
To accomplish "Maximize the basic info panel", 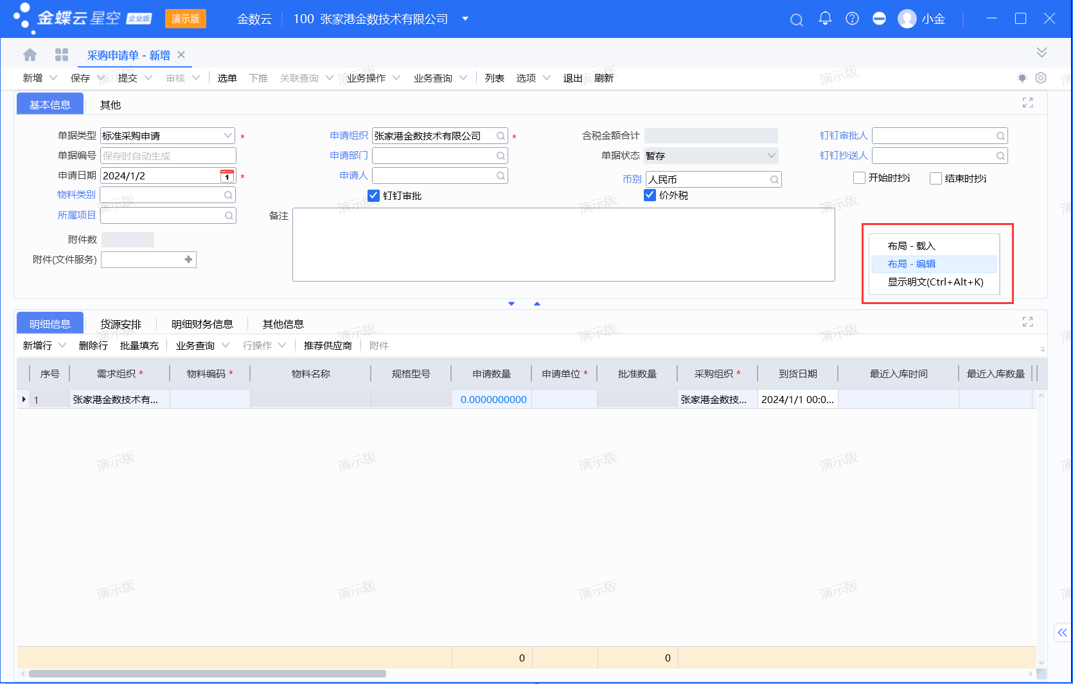I will pyautogui.click(x=1028, y=103).
